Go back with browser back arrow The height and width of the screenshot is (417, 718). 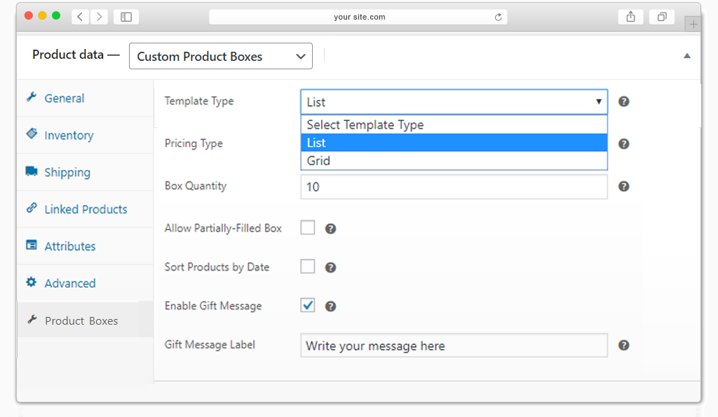(80, 17)
